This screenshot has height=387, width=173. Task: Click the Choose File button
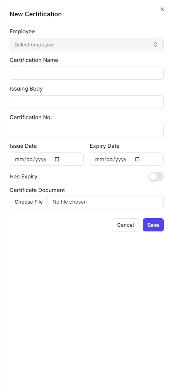point(29,202)
